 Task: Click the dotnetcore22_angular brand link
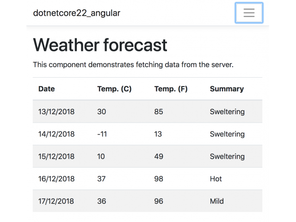tap(77, 13)
